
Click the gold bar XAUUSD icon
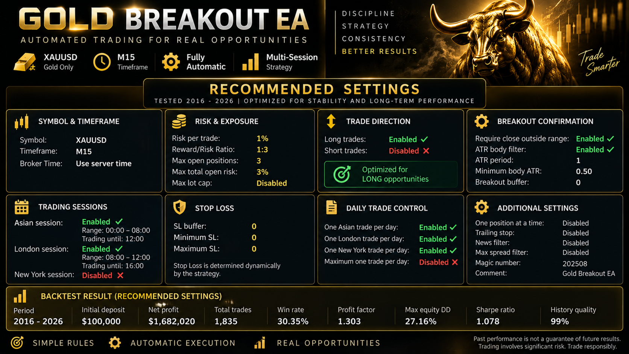25,62
